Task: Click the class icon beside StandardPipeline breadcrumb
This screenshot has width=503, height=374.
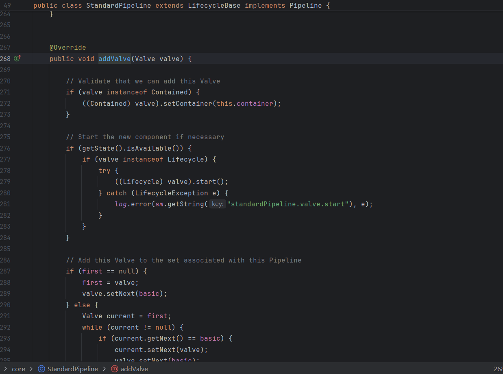Action: point(41,369)
